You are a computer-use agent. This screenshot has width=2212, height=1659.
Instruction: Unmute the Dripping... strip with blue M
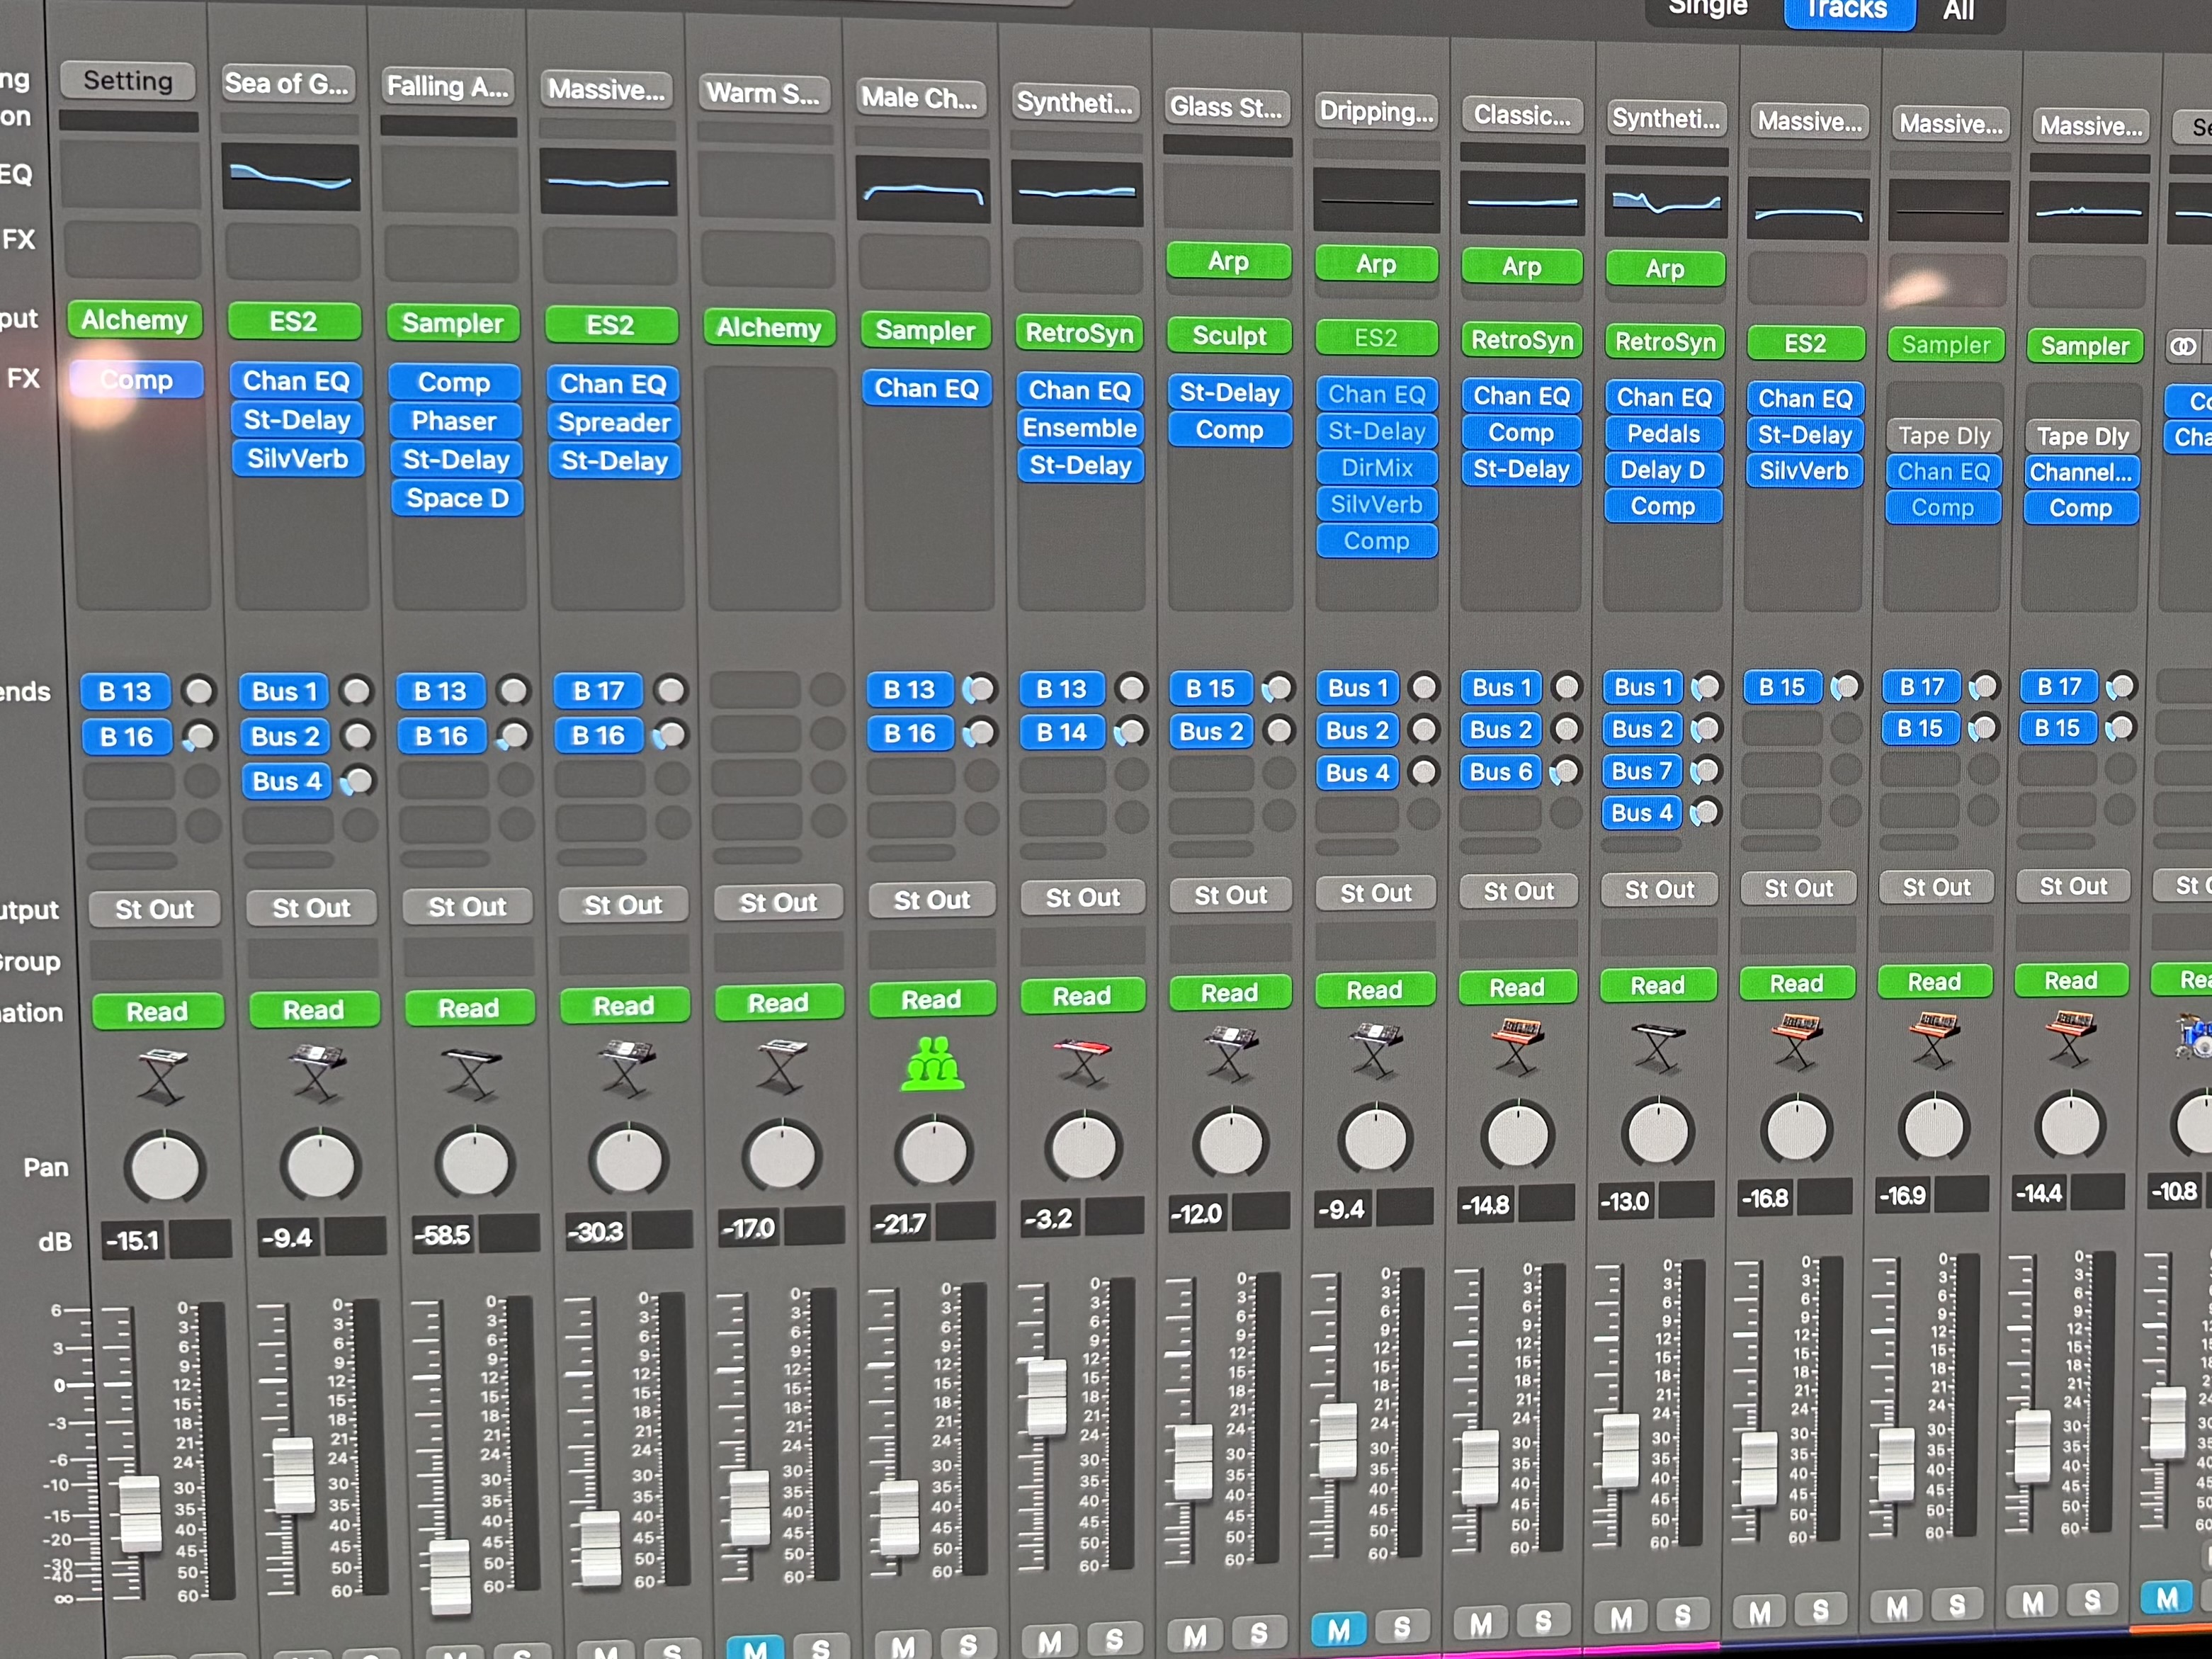[x=1338, y=1631]
